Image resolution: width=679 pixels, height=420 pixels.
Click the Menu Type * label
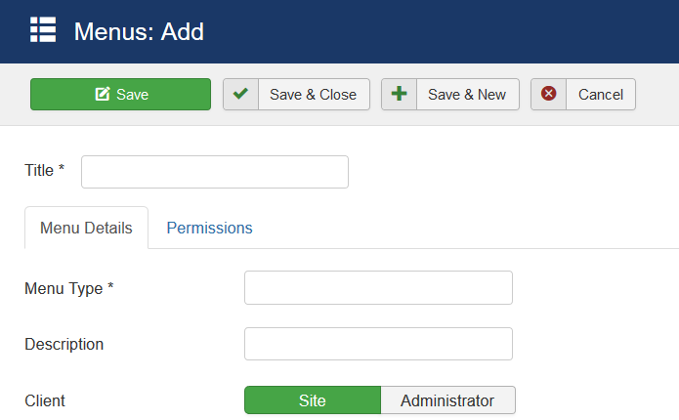pos(68,288)
